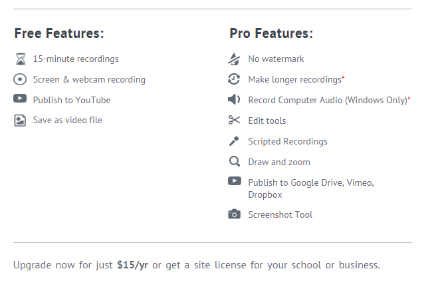430x285 pixels.
Task: Click the Free Features heading
Action: pyautogui.click(x=59, y=33)
